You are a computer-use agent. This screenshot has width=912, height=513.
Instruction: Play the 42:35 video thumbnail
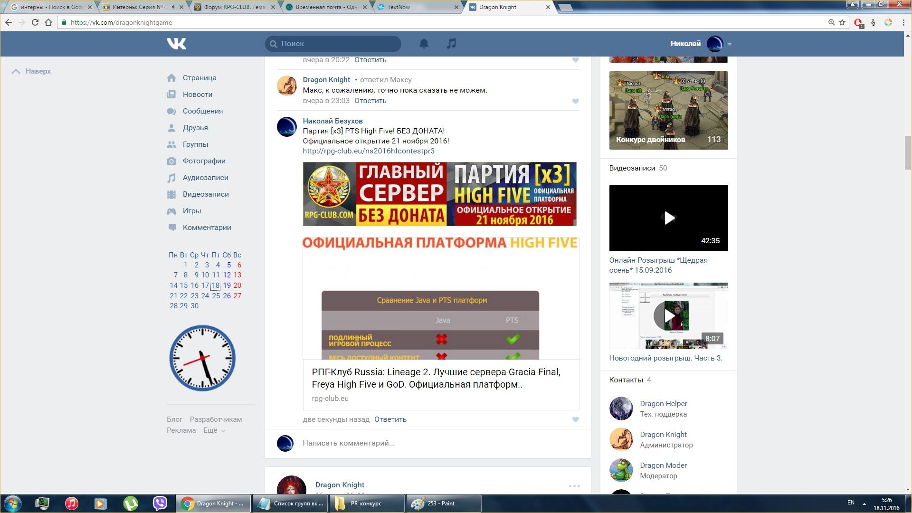coord(668,218)
